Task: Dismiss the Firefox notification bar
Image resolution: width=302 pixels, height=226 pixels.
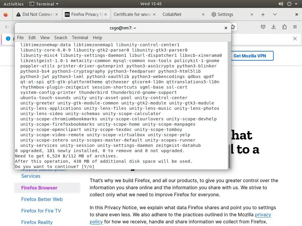Action: [295, 39]
